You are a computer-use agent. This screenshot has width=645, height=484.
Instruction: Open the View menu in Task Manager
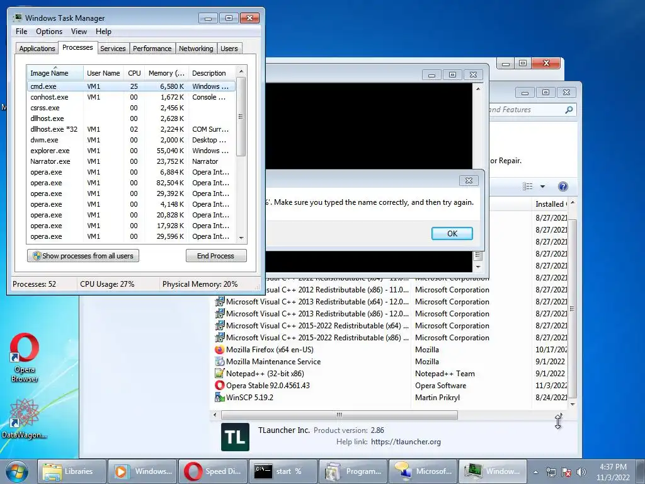click(x=79, y=32)
